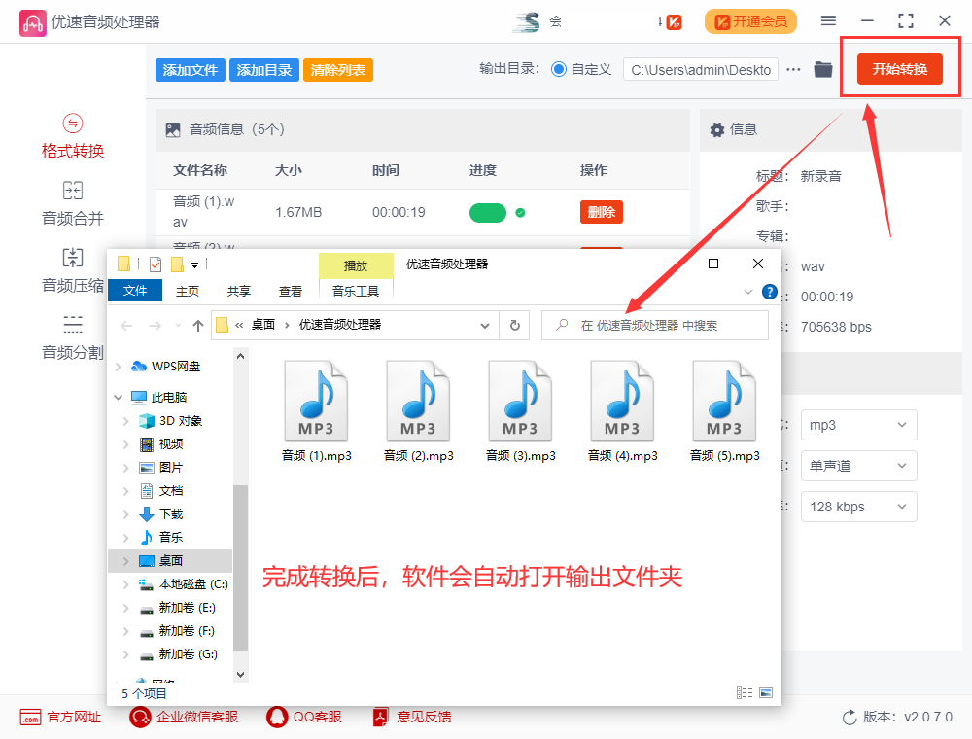This screenshot has width=972, height=739.
Task: Open the quick access toolbar dropdown arrow
Action: pos(194,264)
